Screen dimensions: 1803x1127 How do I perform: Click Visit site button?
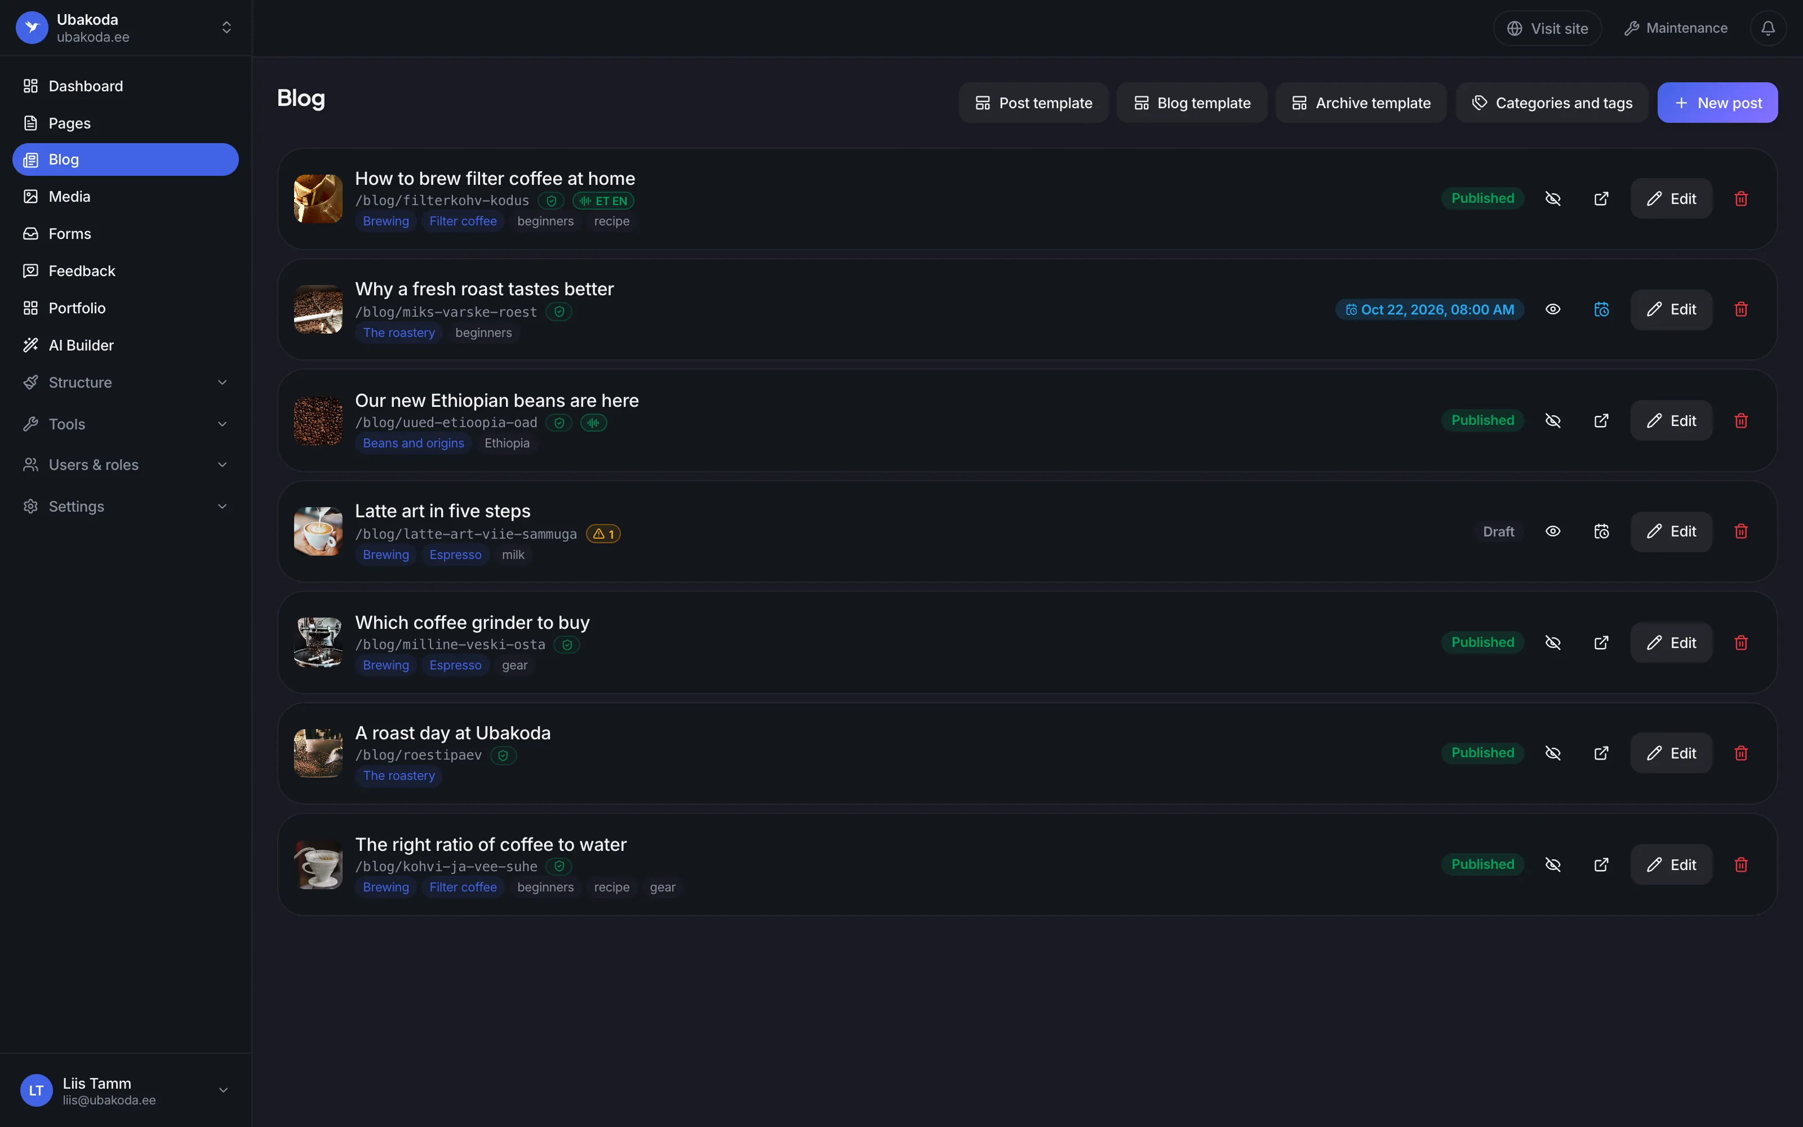(1547, 28)
